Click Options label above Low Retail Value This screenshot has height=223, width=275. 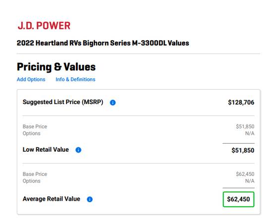coord(32,134)
